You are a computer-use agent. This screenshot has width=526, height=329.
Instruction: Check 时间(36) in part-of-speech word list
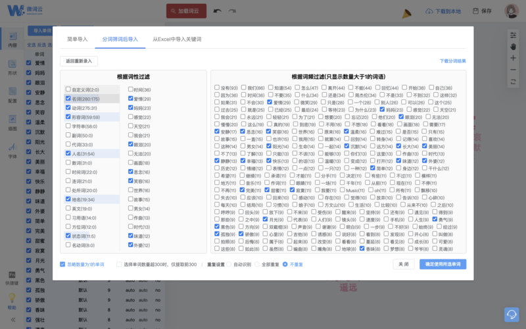pyautogui.click(x=130, y=89)
